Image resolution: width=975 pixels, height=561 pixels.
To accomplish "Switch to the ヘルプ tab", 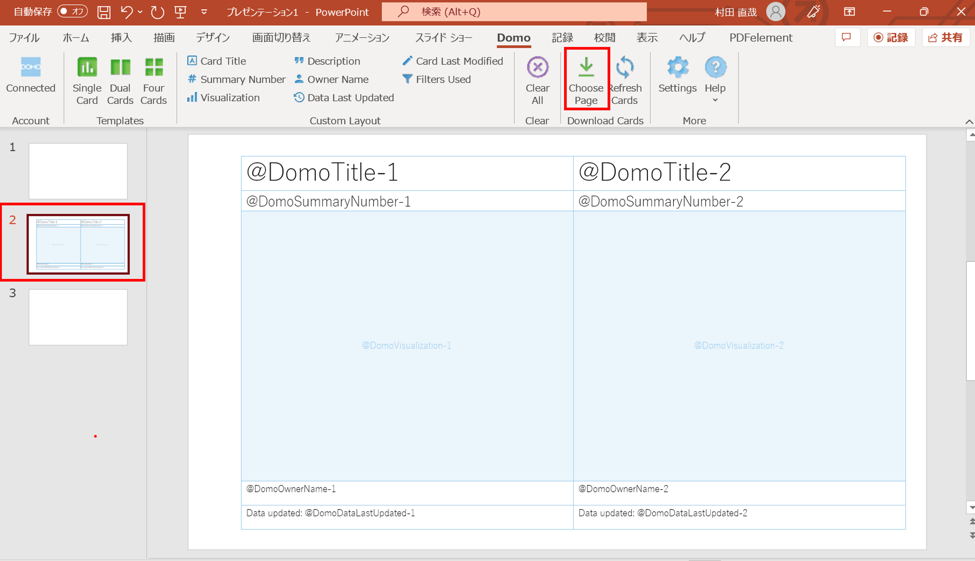I will [x=692, y=37].
